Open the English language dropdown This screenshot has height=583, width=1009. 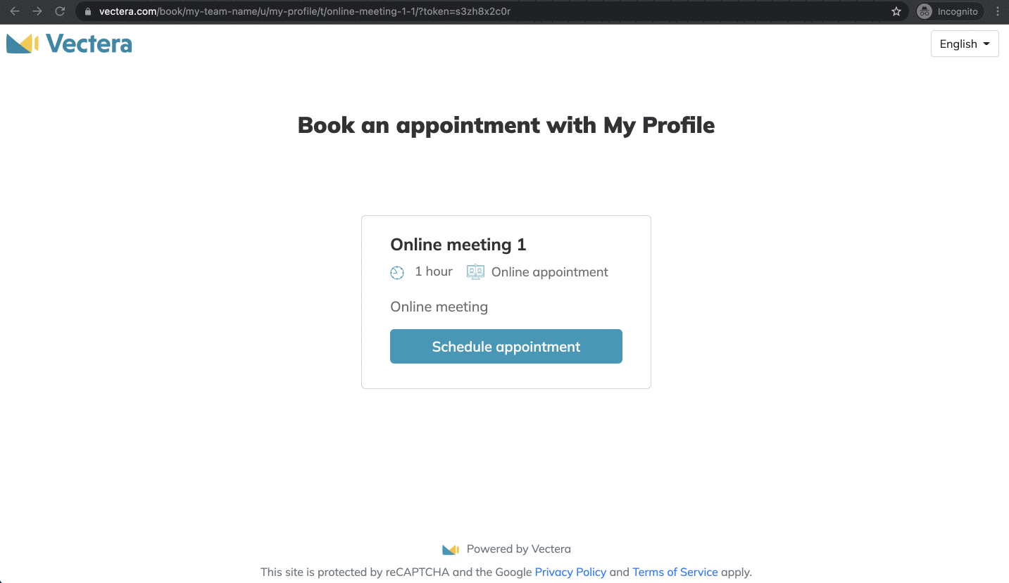[x=965, y=44]
